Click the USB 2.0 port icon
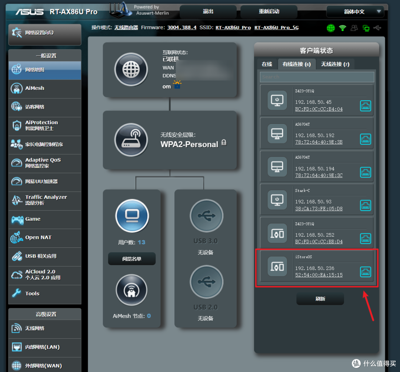Screen dimensions: 400x372 206,282
